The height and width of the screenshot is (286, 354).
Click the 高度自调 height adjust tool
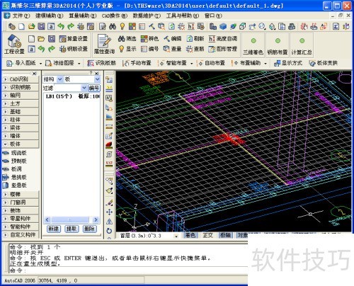223,39
